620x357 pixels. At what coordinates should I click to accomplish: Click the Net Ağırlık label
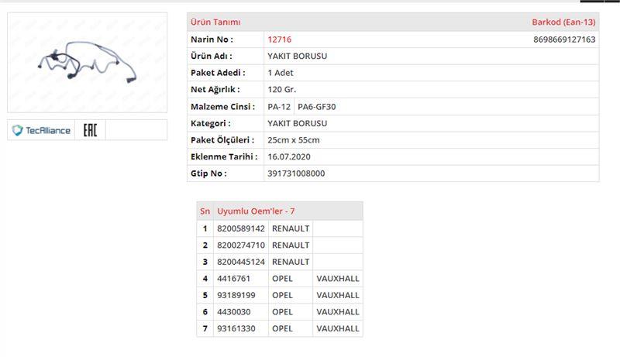[x=215, y=89]
